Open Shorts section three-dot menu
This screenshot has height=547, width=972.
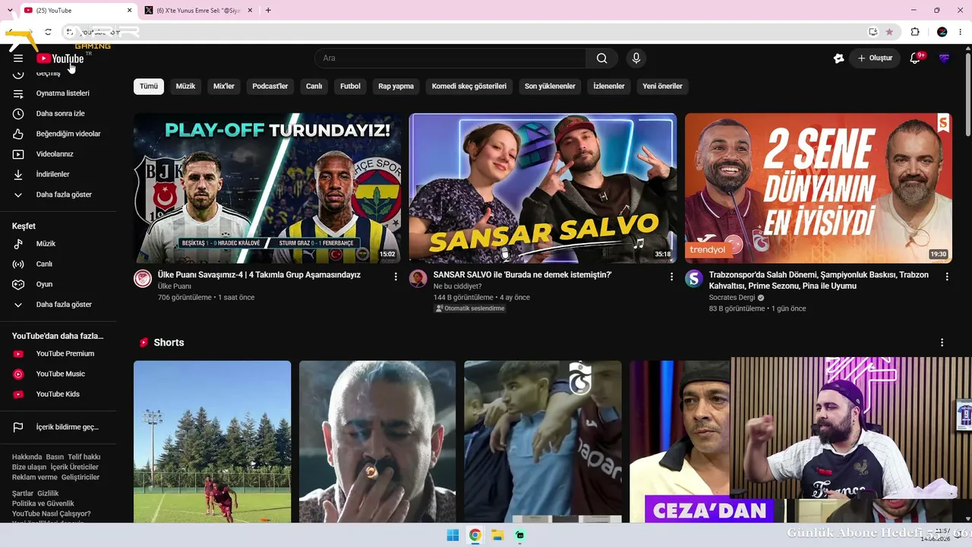(942, 343)
